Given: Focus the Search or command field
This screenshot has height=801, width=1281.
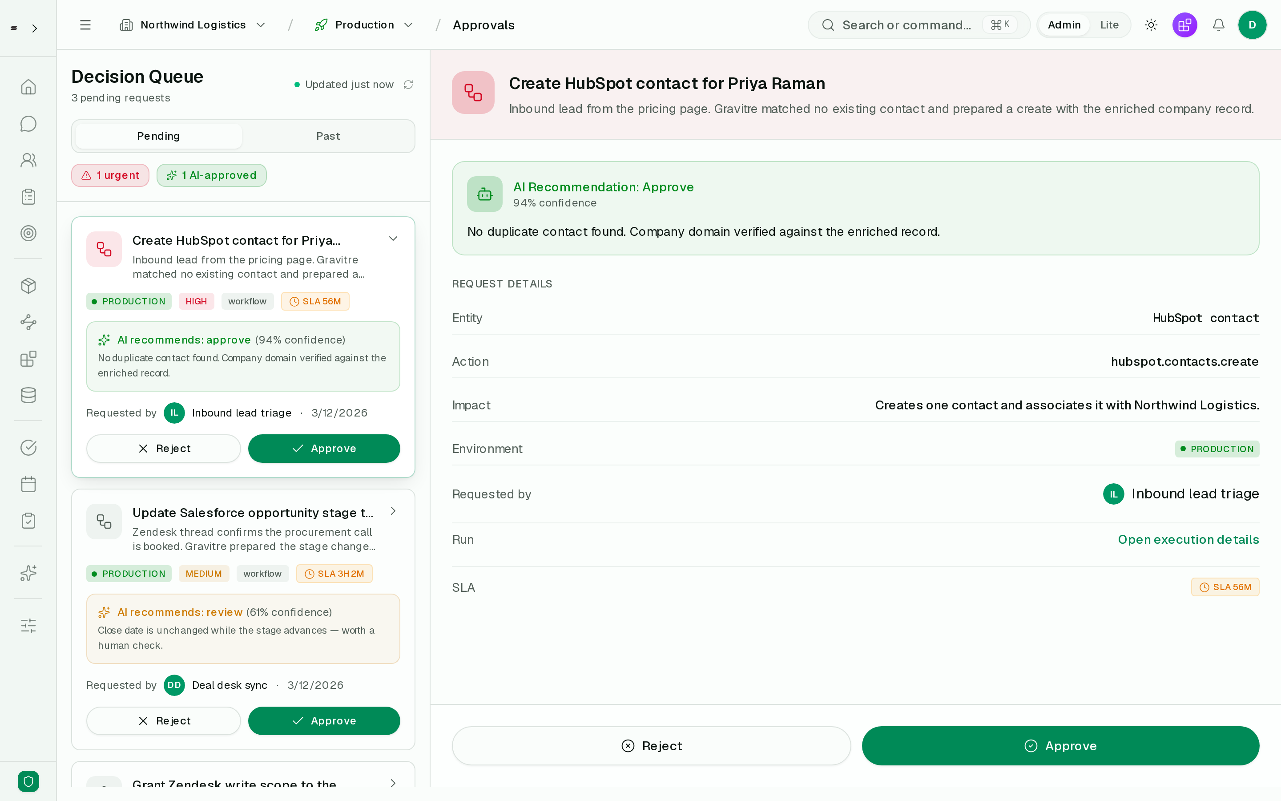Looking at the screenshot, I should 918,25.
